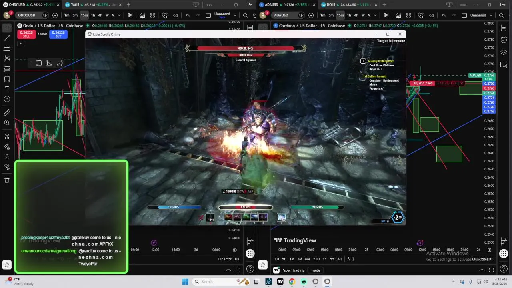Open the object tree layers panel

pos(504,52)
